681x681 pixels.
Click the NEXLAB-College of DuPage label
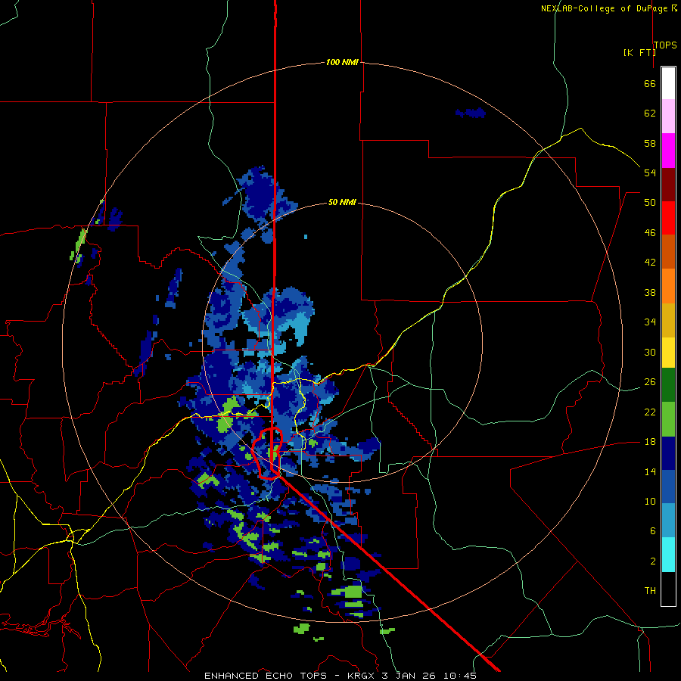[604, 8]
